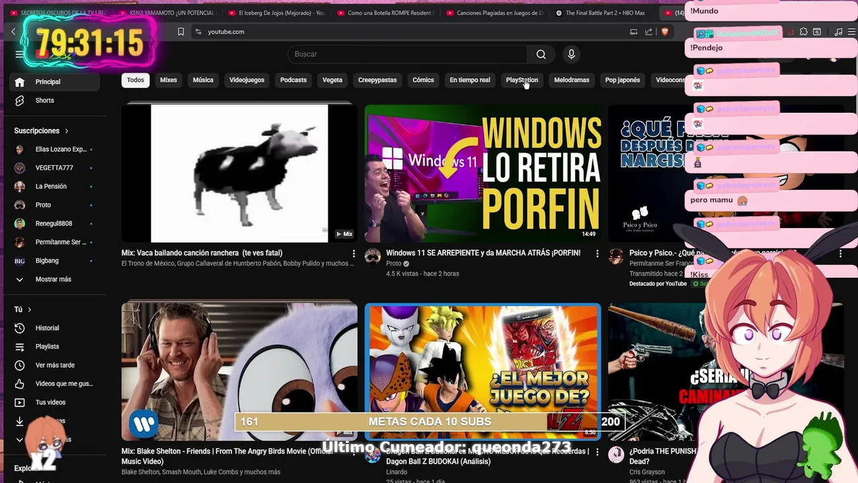The width and height of the screenshot is (858, 483).
Task: Open Blake Shelton Angry Birds thumbnail
Action: click(239, 371)
